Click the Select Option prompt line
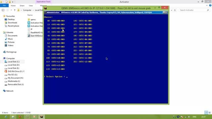Screen dimensions: 212x119 tap(56, 76)
